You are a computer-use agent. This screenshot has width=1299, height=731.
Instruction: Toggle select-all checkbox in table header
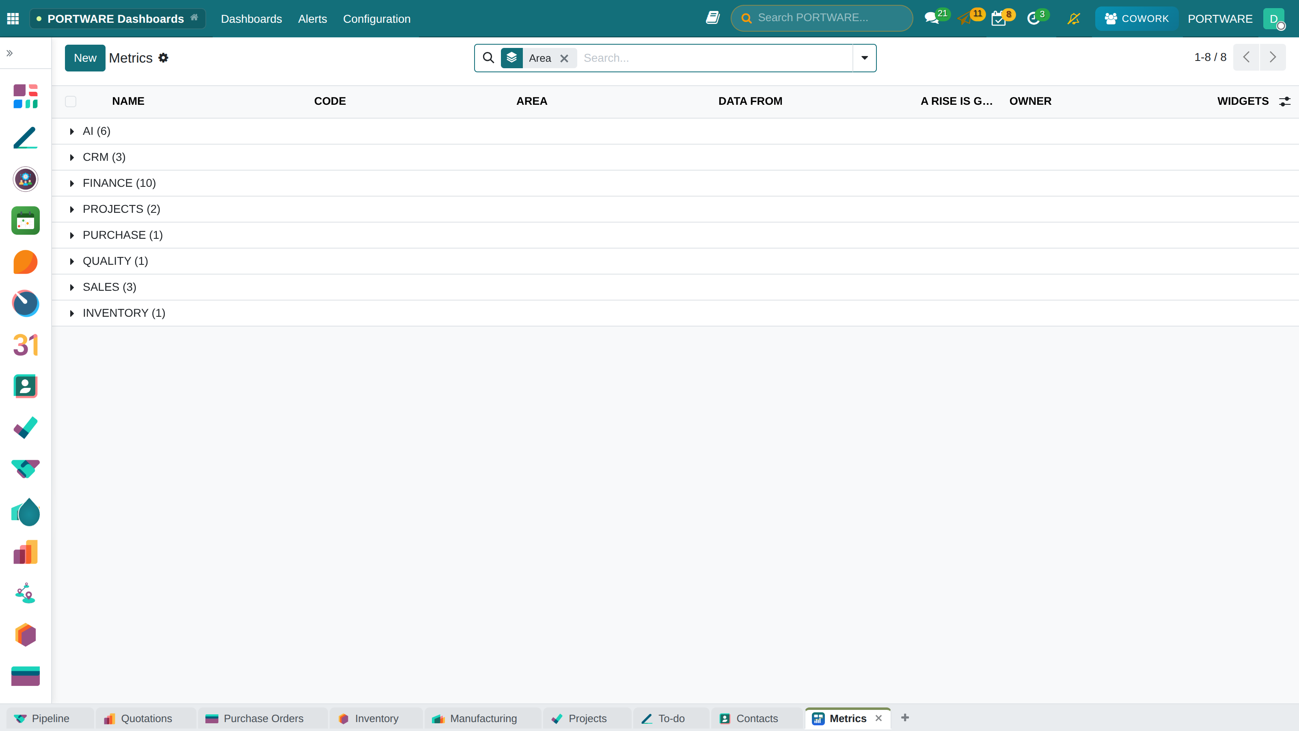coord(71,102)
